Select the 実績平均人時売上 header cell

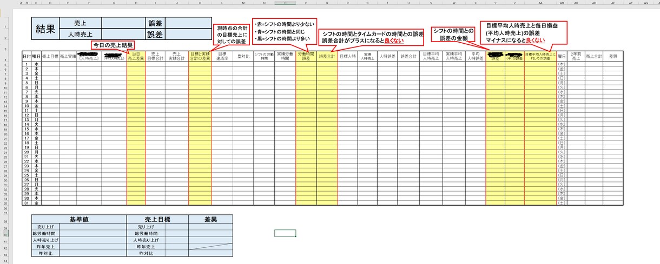click(x=454, y=56)
